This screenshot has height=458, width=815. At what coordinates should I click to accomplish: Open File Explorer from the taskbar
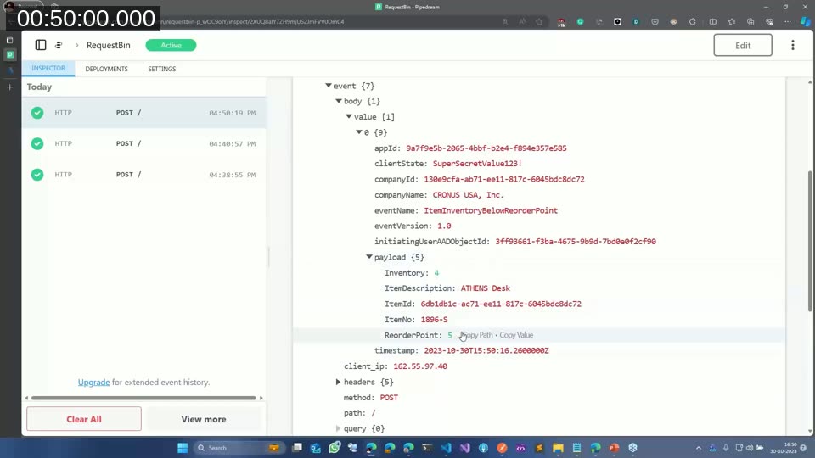(x=559, y=448)
